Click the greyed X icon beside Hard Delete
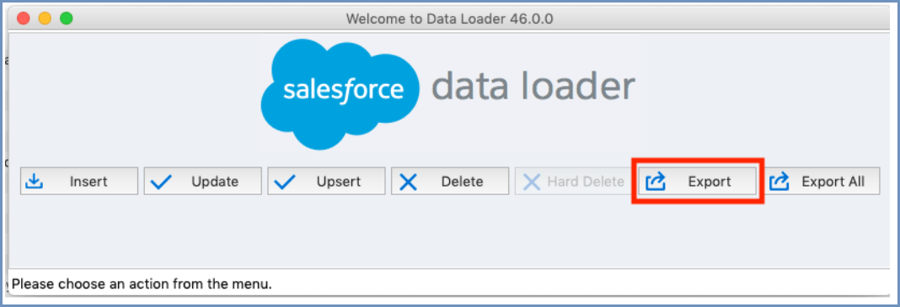Image resolution: width=900 pixels, height=307 pixels. (x=532, y=183)
